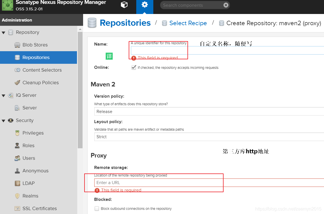Click the Cleanup Policies broom icon
The image size is (324, 214).
17,83
